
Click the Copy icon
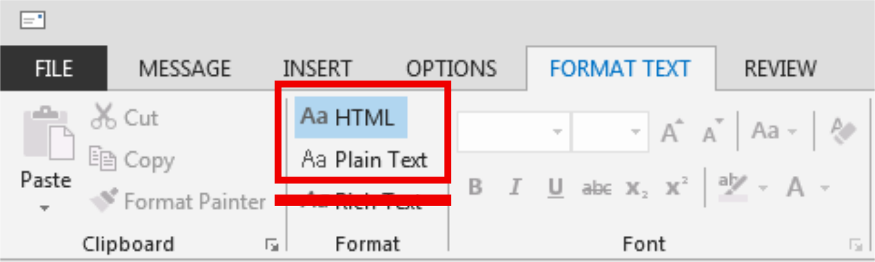102,159
